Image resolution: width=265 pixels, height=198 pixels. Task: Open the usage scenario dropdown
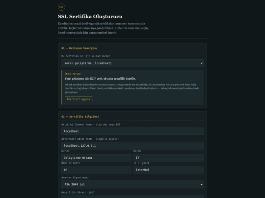tap(132, 63)
